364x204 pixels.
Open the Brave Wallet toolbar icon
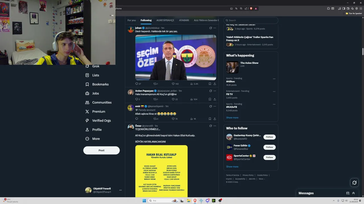348,8
